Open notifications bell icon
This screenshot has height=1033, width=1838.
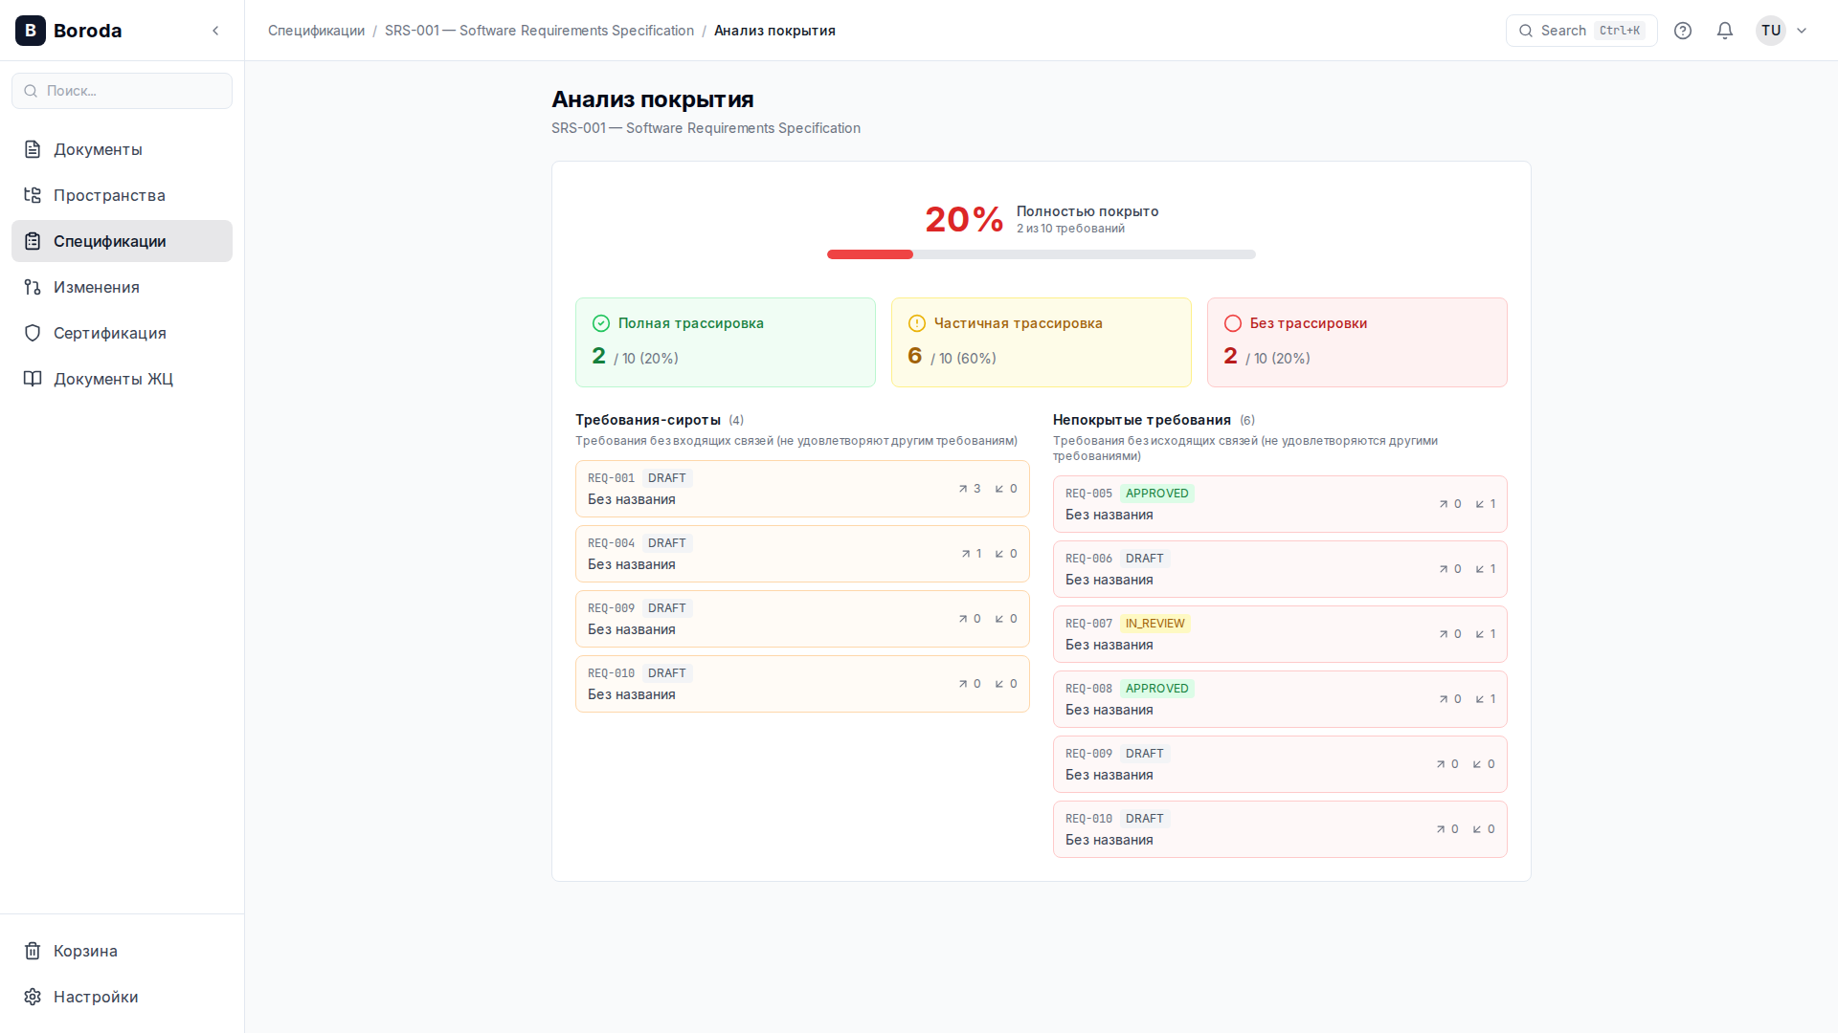tap(1725, 31)
